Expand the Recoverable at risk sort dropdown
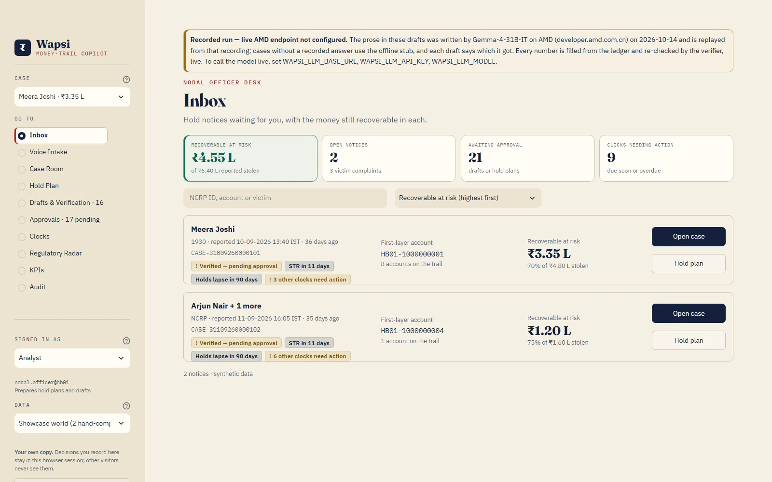772x482 pixels. coord(468,198)
